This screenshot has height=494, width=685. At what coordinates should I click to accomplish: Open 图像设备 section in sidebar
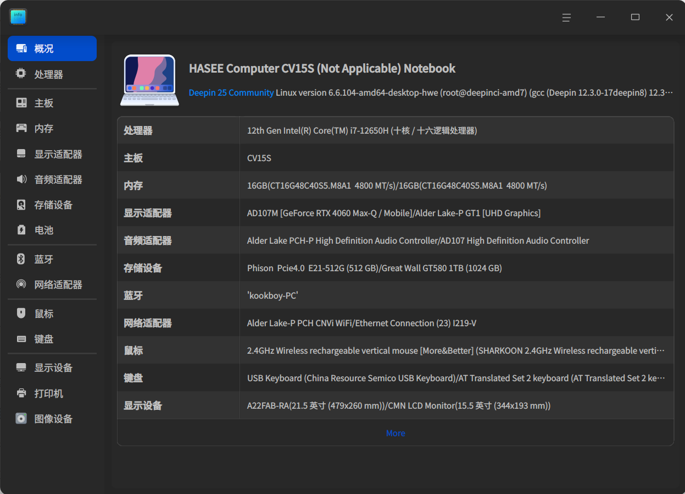click(x=52, y=419)
